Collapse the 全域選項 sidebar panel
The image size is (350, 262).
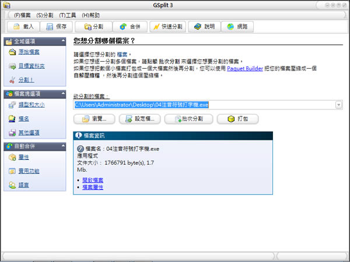(x=63, y=41)
